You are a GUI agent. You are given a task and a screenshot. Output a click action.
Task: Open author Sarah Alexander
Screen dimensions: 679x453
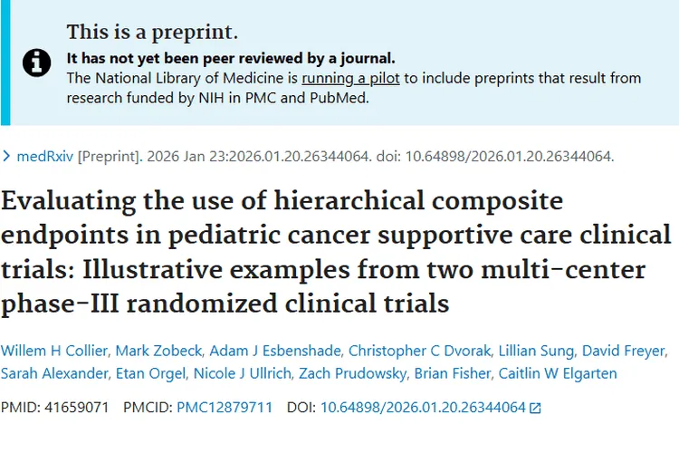click(x=48, y=373)
